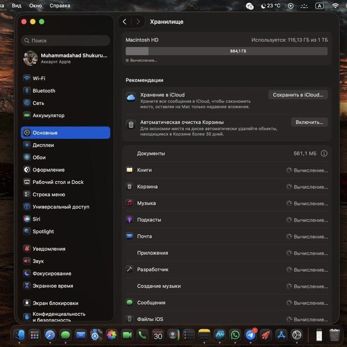Select the Документы storage row
This screenshot has height=347, width=347.
pyautogui.click(x=227, y=154)
